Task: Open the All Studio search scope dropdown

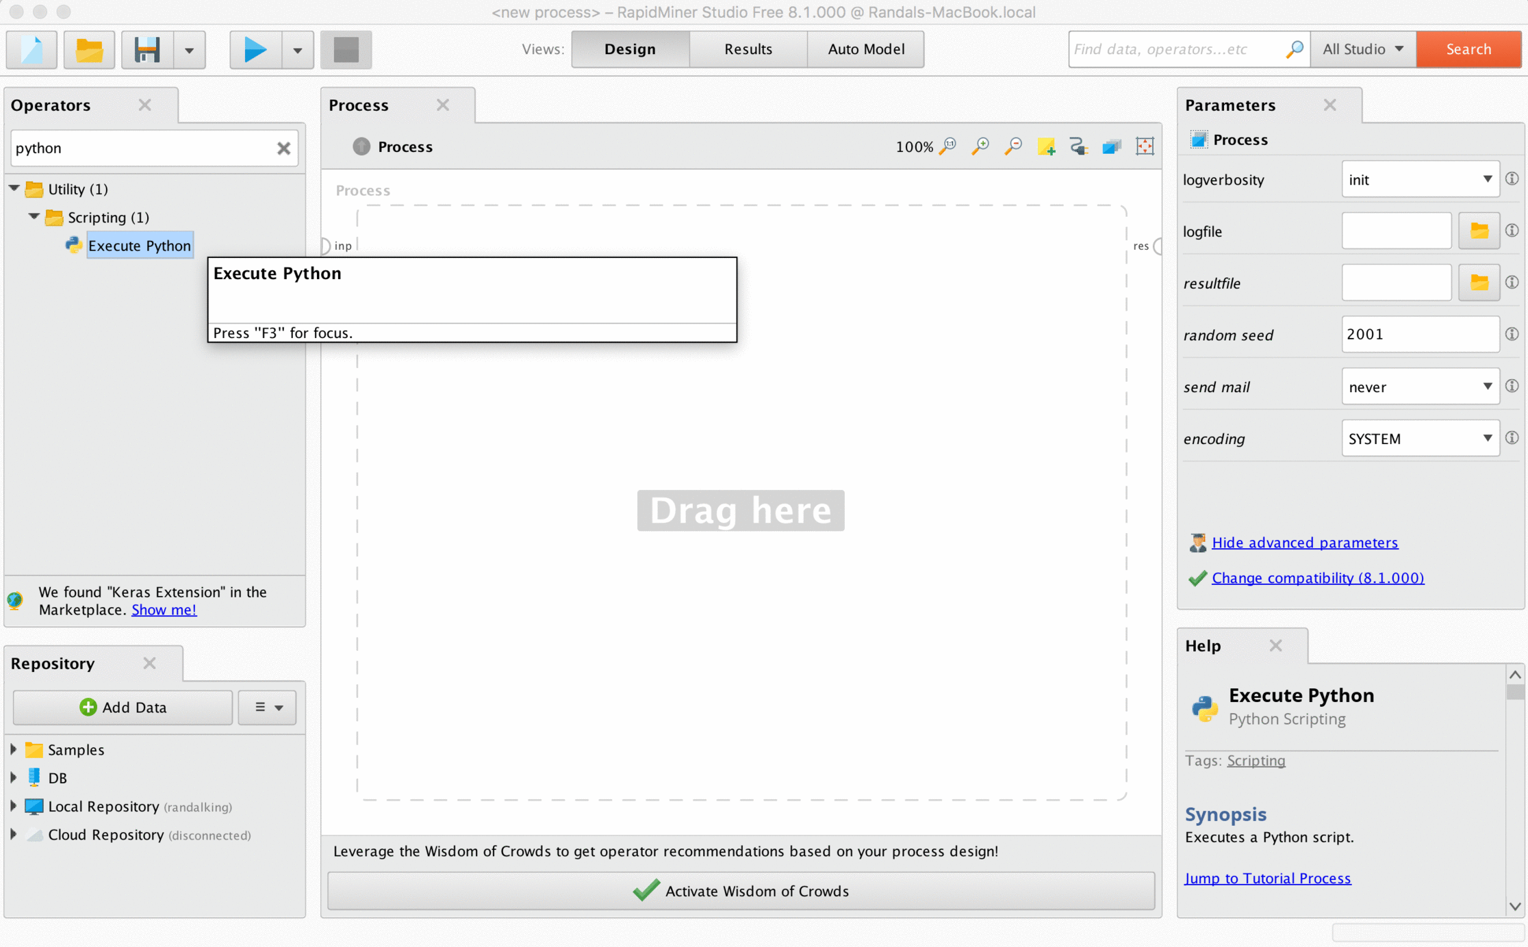Action: [x=1363, y=49]
